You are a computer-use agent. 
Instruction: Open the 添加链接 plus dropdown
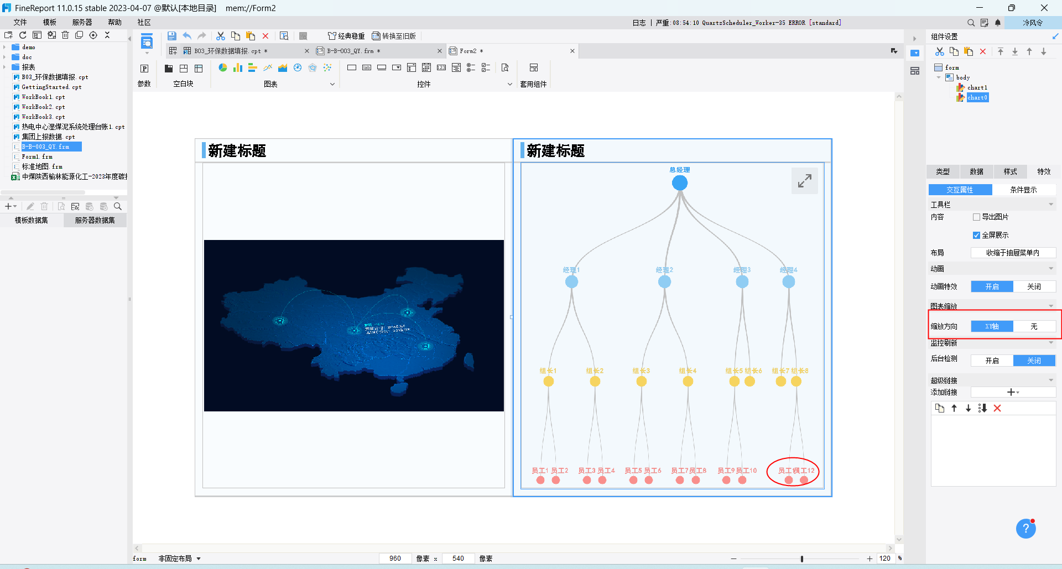(x=1013, y=392)
